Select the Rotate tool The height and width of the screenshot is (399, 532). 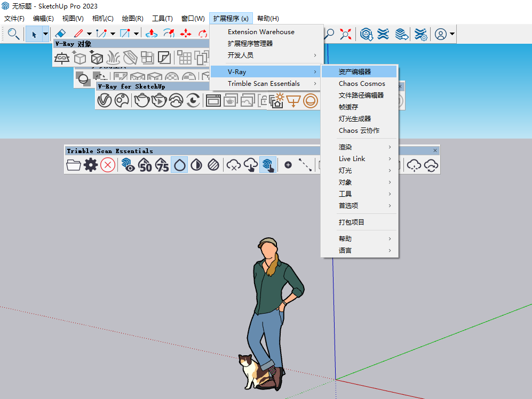click(x=203, y=34)
